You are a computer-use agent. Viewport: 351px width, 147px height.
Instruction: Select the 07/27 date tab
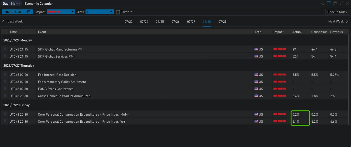tap(191, 22)
